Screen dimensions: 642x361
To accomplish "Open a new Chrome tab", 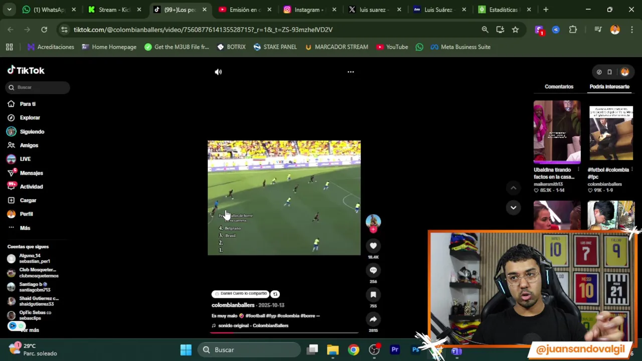I will click(x=546, y=10).
